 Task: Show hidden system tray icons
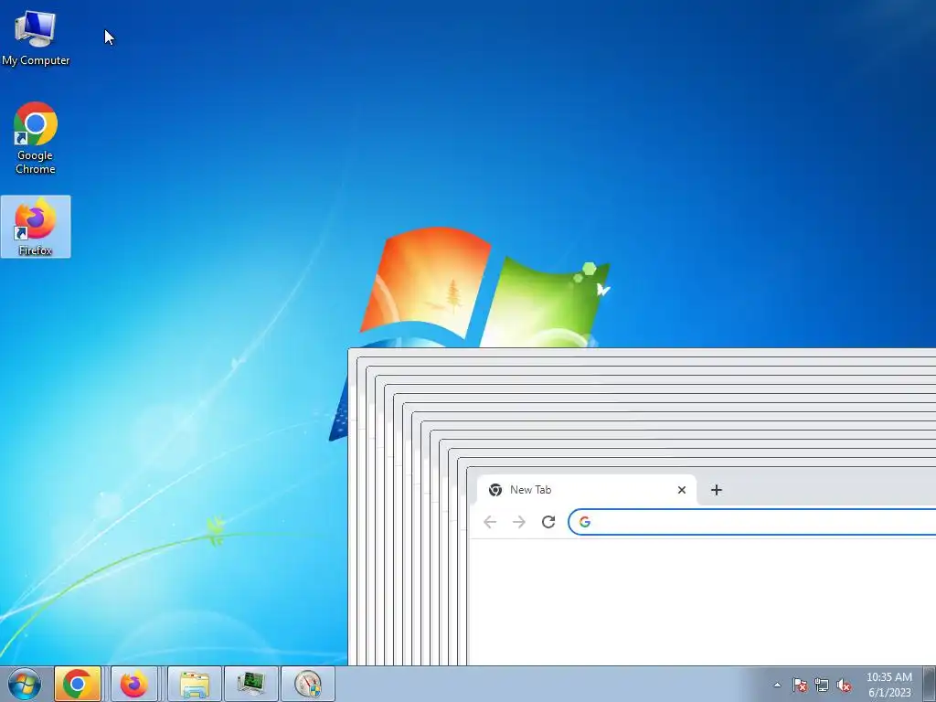tap(777, 685)
